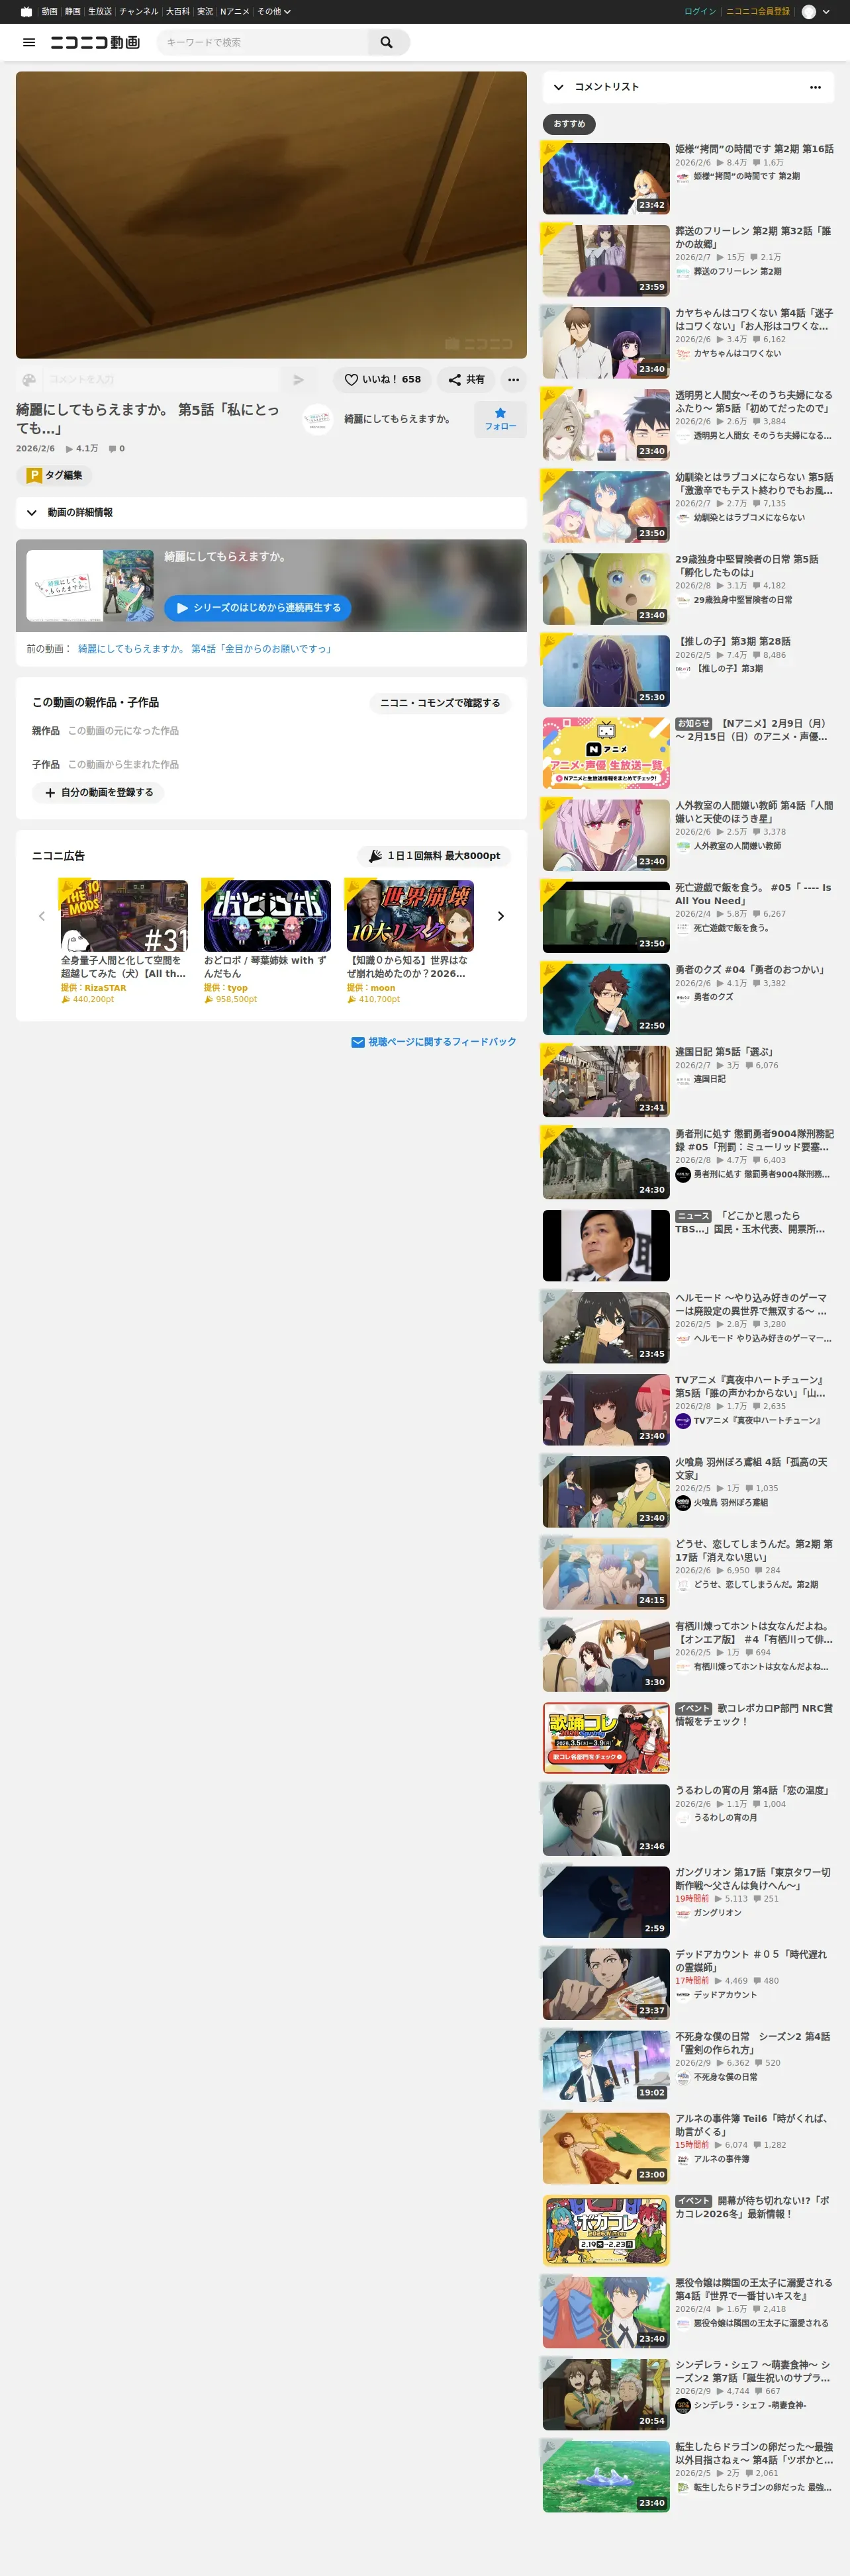Open Nアニメ 生放送一覧 banner thumbnail
Screen dimensions: 850x2576
coord(606,753)
